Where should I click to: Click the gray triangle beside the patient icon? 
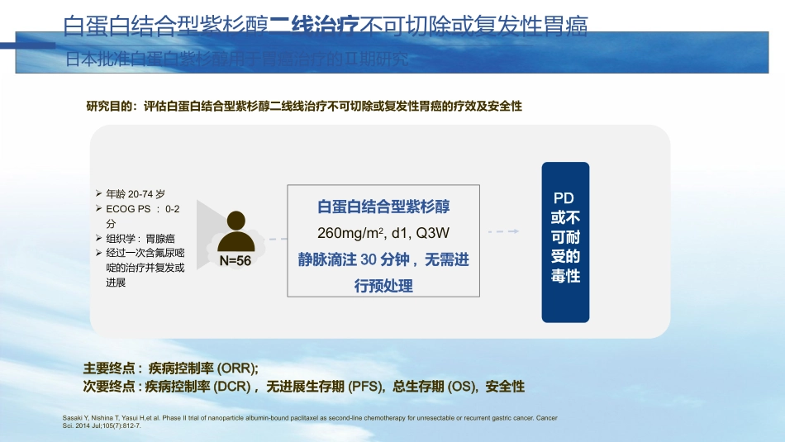pyautogui.click(x=207, y=235)
